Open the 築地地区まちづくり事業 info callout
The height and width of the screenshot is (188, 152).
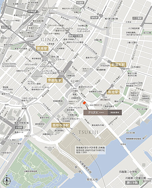pyautogui.click(x=90, y=150)
